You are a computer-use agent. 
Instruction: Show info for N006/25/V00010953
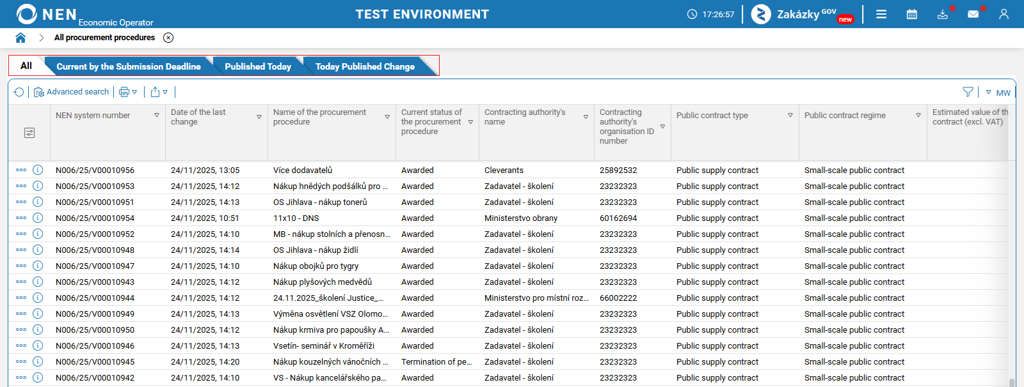tap(38, 186)
